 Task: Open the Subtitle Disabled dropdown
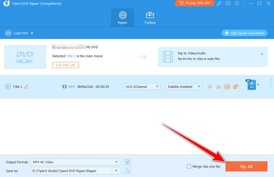click(184, 87)
